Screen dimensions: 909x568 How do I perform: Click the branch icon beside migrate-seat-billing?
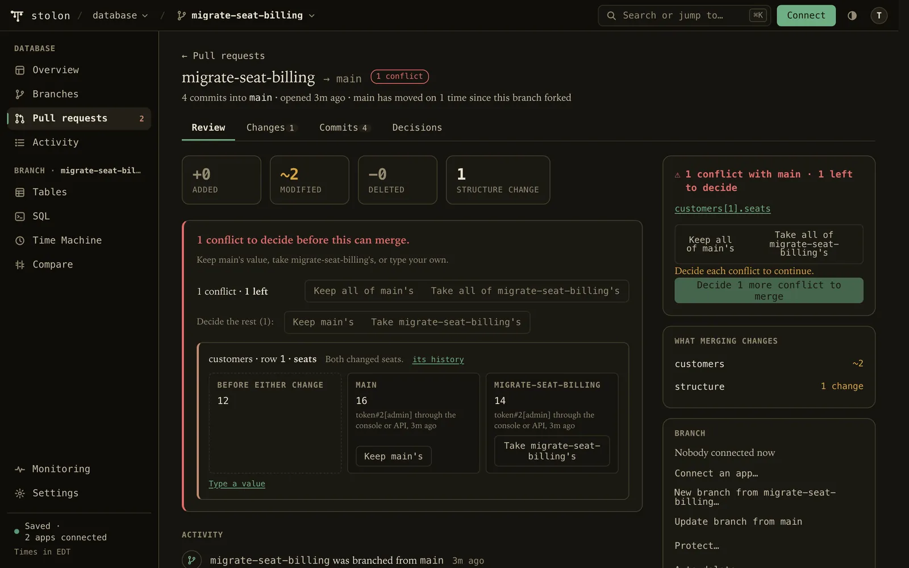click(181, 16)
